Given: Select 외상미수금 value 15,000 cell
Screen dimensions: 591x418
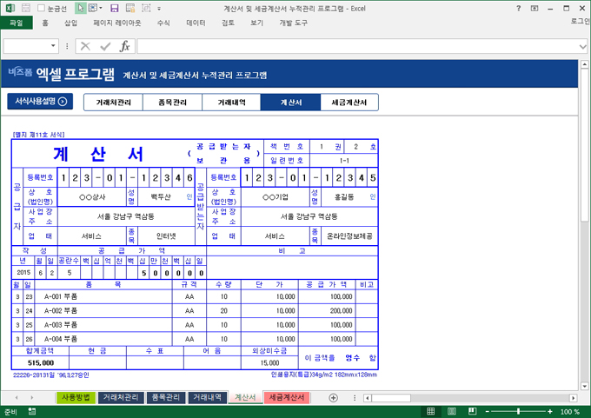Looking at the screenshot, I should tap(269, 362).
